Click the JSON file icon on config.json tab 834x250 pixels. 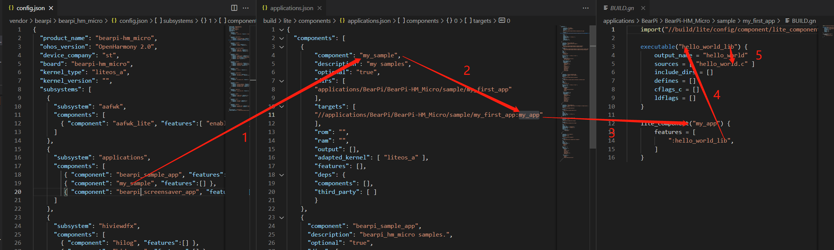tap(11, 8)
